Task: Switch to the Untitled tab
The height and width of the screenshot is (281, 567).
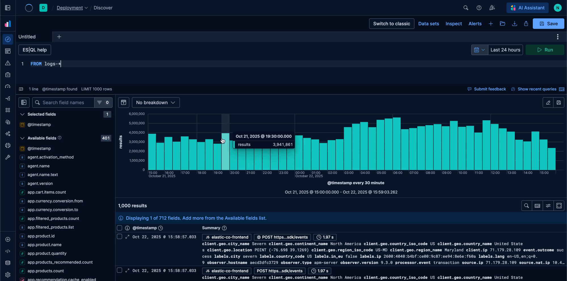Action: point(27,37)
